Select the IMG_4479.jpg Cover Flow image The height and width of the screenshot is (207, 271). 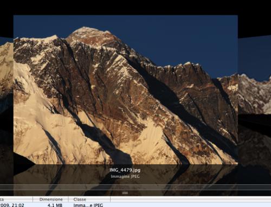click(x=126, y=90)
